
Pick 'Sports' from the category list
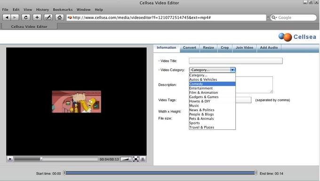pyautogui.click(x=212, y=123)
